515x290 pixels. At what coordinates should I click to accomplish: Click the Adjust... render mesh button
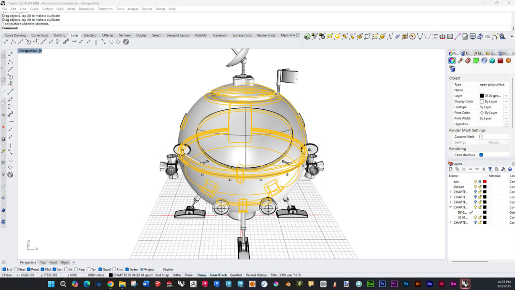[494, 143]
